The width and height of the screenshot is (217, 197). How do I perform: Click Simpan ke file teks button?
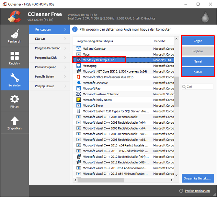point(198,178)
